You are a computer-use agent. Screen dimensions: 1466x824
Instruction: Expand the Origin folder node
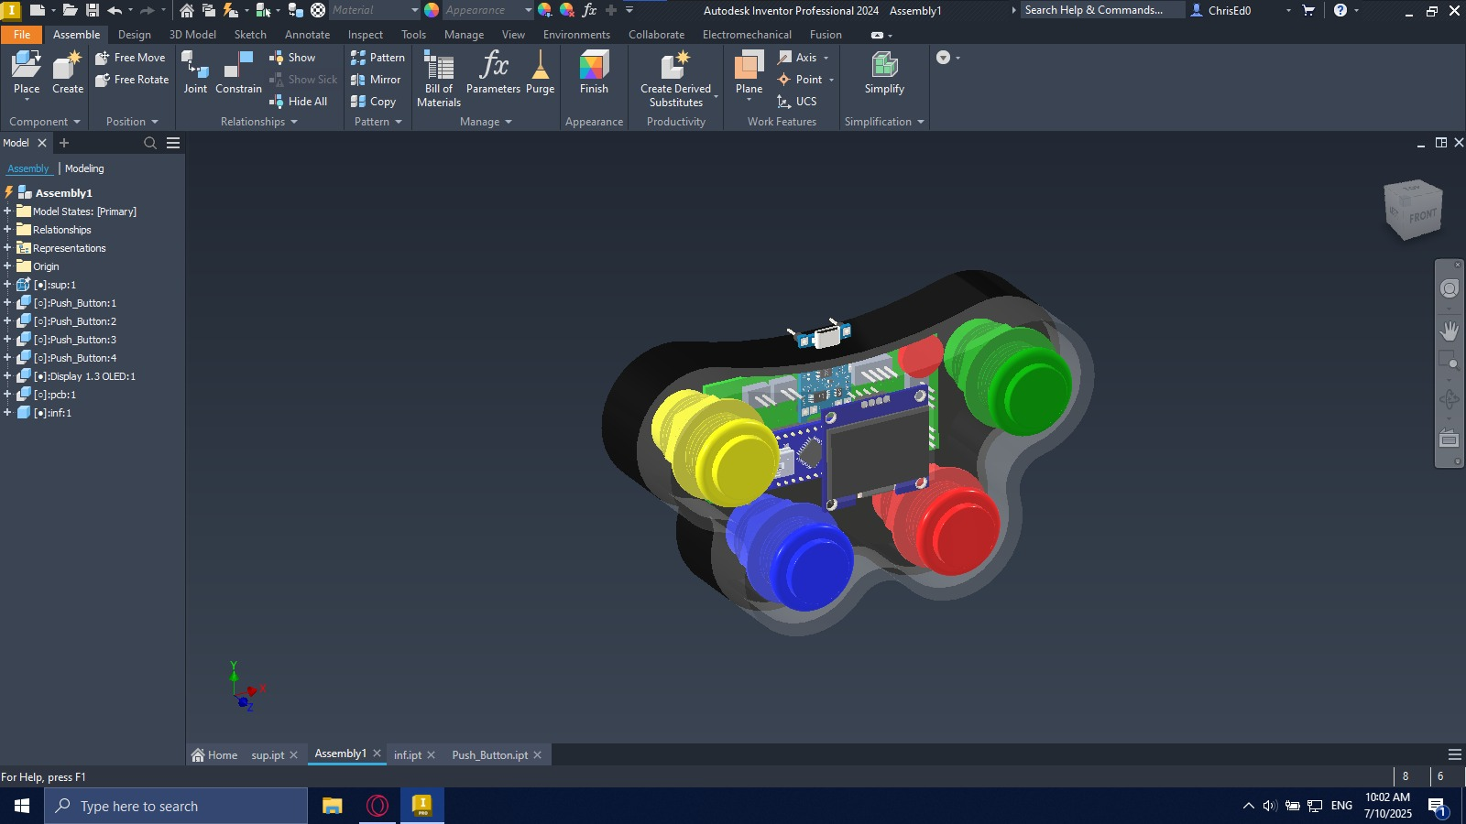[x=7, y=266]
